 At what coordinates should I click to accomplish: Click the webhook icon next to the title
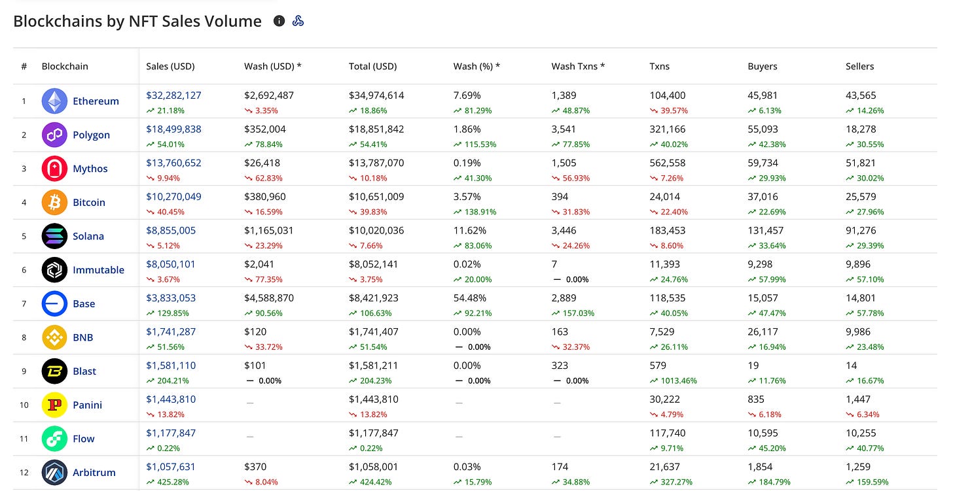click(298, 21)
